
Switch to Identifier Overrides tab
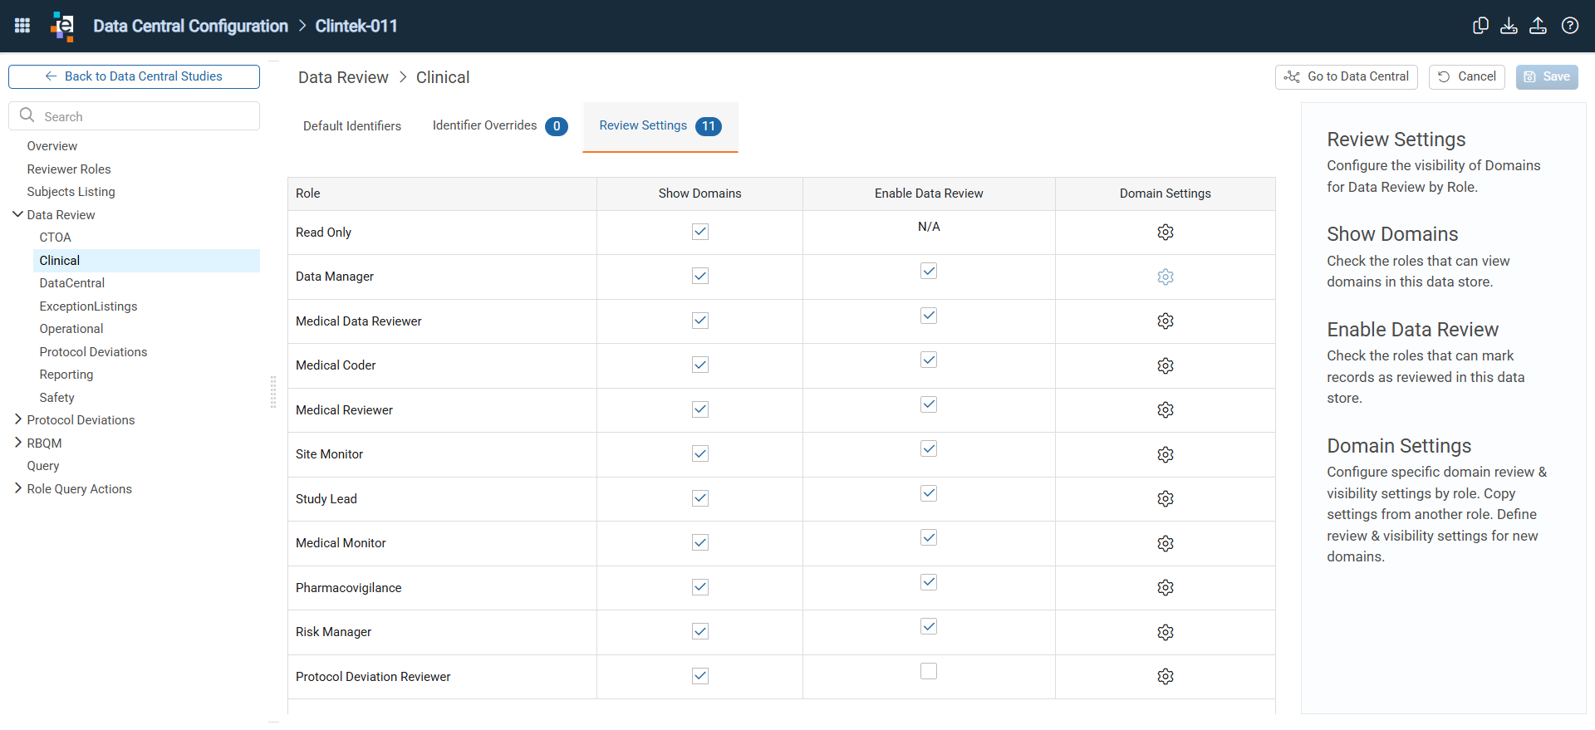point(499,126)
